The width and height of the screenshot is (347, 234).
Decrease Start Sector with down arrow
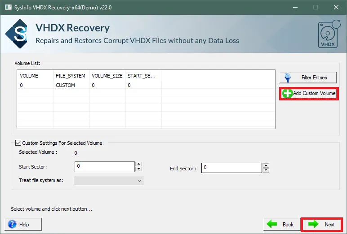[x=138, y=169]
